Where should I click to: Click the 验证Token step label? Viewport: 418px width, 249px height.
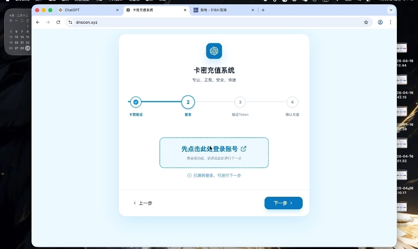(x=240, y=114)
